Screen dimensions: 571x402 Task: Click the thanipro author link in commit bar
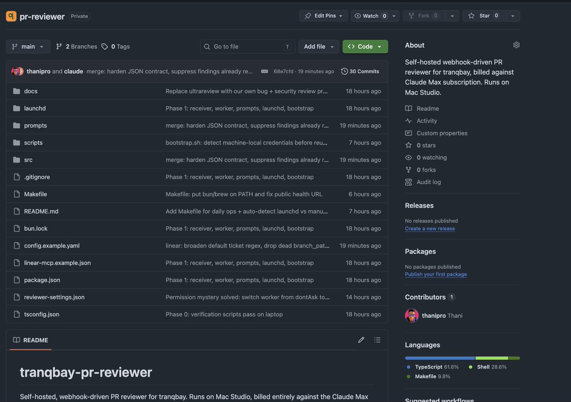tap(39, 71)
